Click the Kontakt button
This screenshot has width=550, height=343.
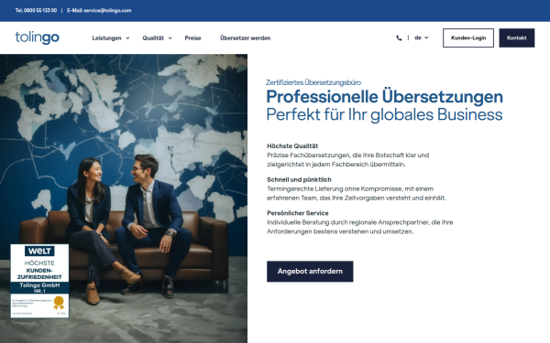click(517, 38)
